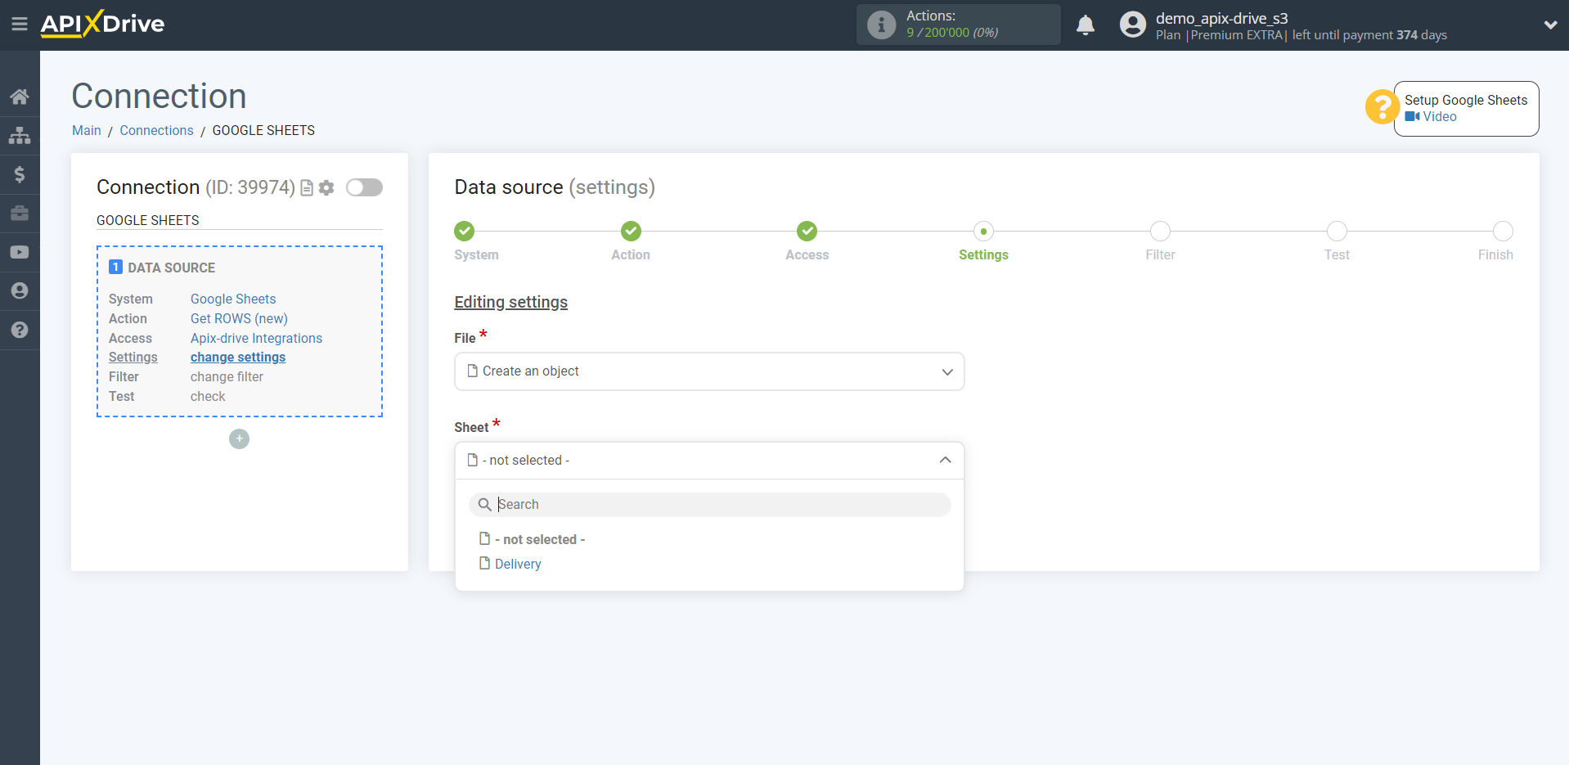The image size is (1569, 765).
Task: Click the Finish step label
Action: pyautogui.click(x=1495, y=255)
